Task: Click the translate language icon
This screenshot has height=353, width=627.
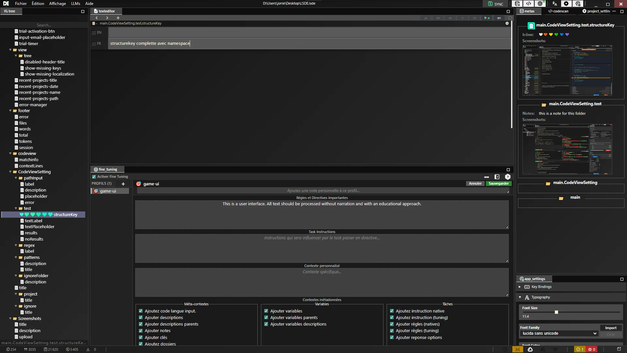Action: coord(555,4)
